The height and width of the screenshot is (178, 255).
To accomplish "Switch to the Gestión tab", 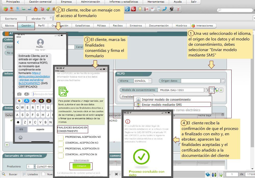I will pyautogui.click(x=26, y=26).
